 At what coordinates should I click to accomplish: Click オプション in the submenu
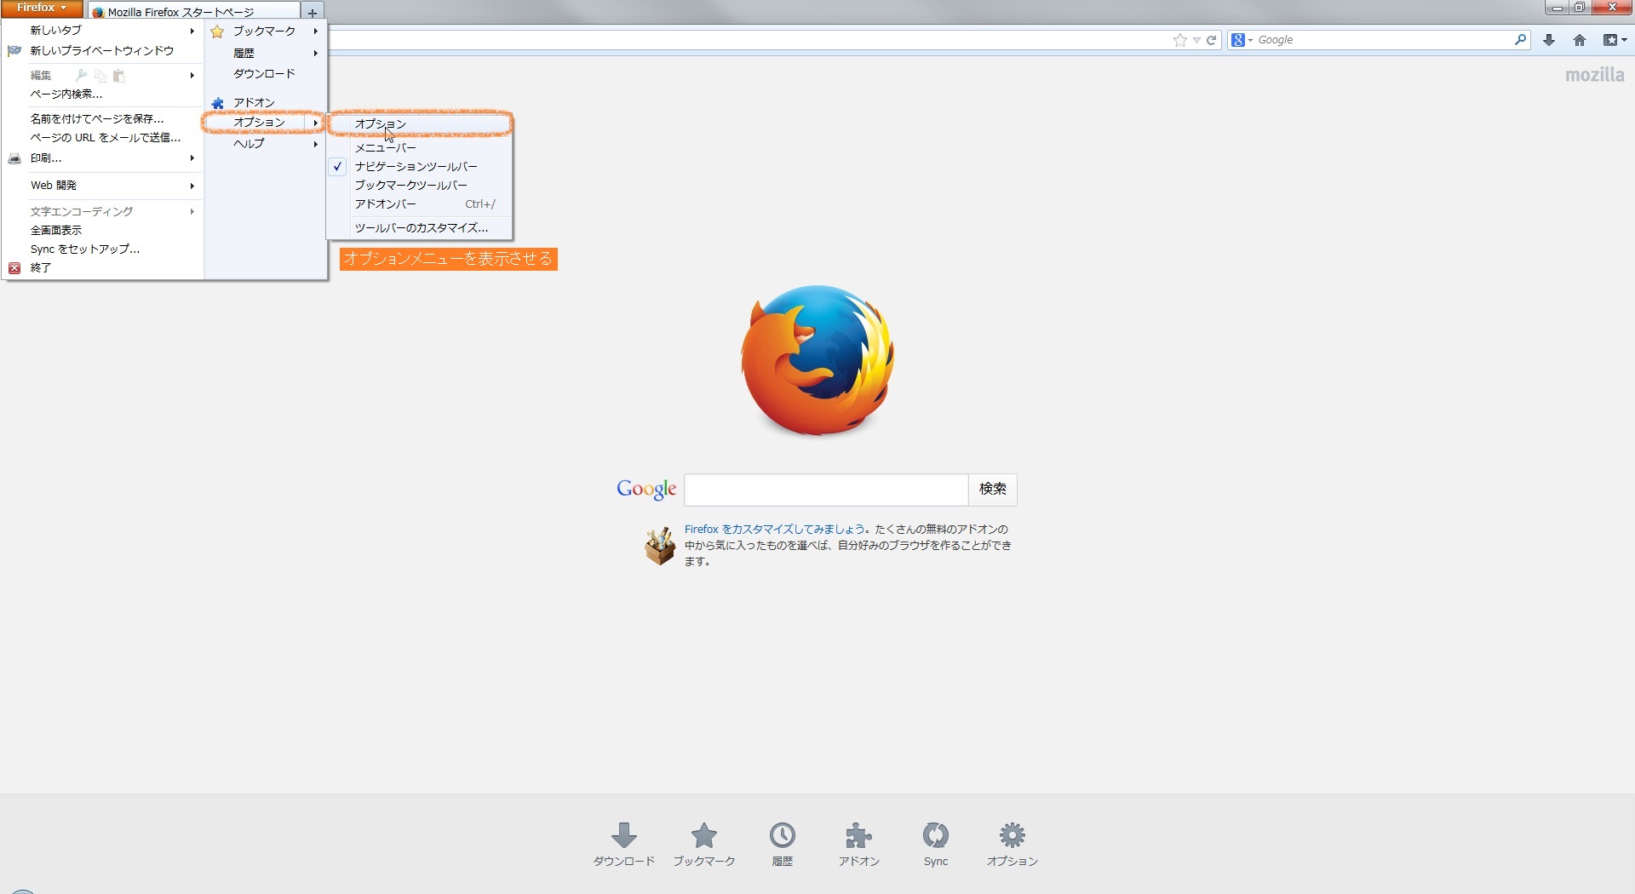420,124
